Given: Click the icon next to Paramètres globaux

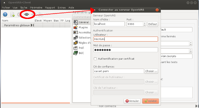Looking at the screenshot, I should pos(32,25).
